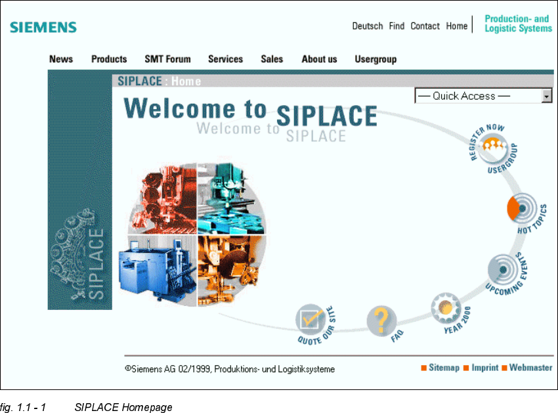558x413 pixels.
Task: Open the Upcoming Events target icon
Action: (502, 269)
